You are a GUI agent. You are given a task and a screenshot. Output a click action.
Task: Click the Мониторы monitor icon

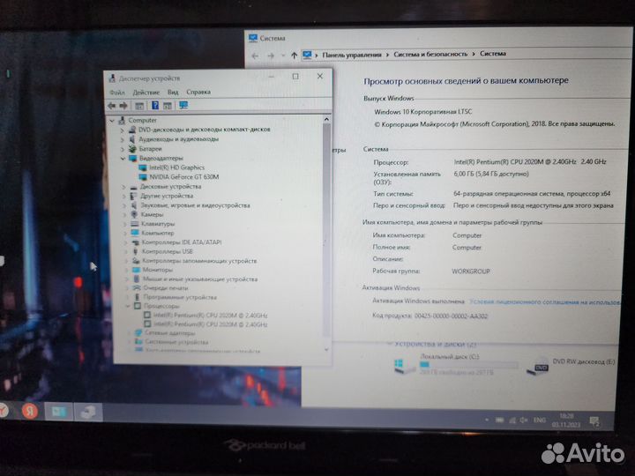136,270
